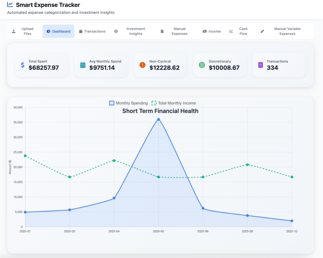Click the file icon beside Manual Expenses
The width and height of the screenshot is (323, 258).
(x=162, y=31)
